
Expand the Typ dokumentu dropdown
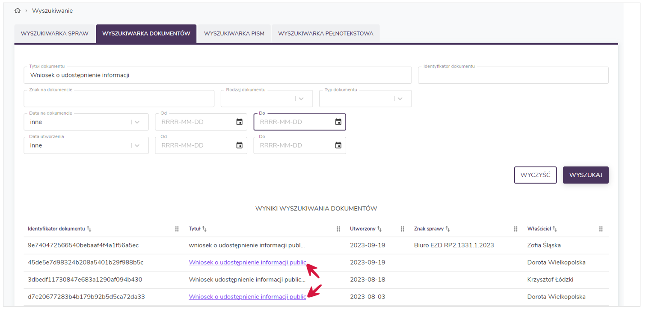[400, 99]
